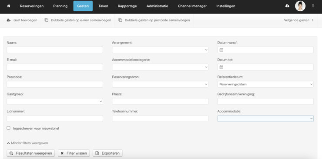
Task: Expand the Gastgroep dropdown
Action: pos(55,101)
